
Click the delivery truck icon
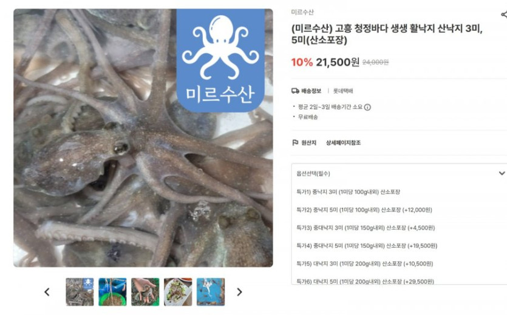[295, 91]
